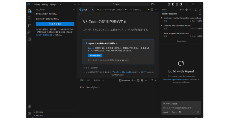Screen dimensions: 230x120
Task: Go back with the Welcome page chevron
Action: point(80,14)
